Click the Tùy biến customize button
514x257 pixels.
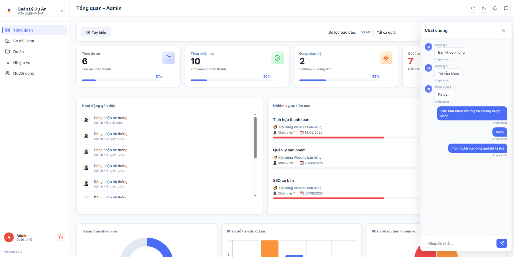click(x=96, y=32)
